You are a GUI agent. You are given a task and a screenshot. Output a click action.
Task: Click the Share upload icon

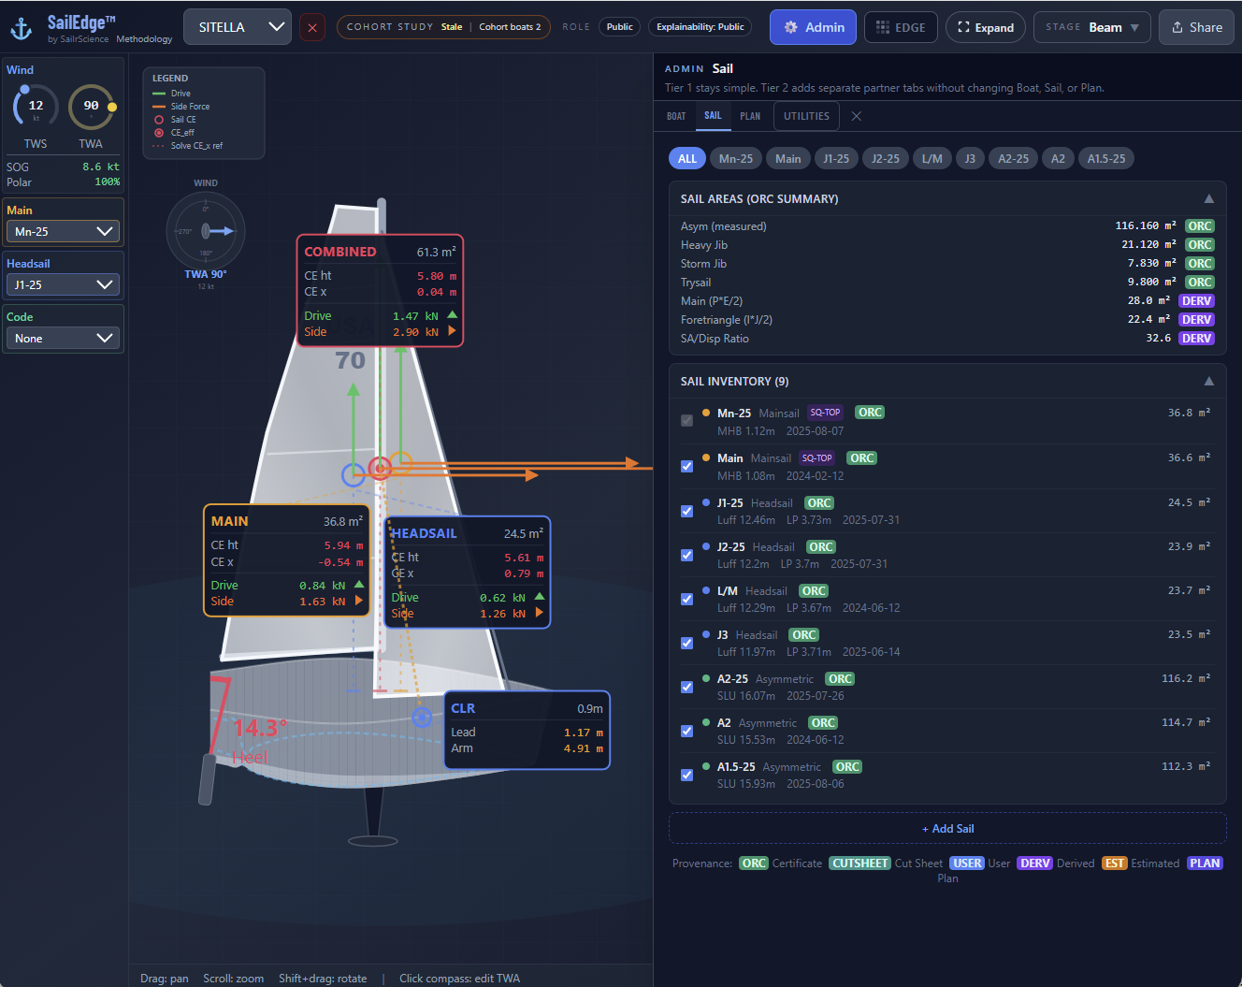1177,27
